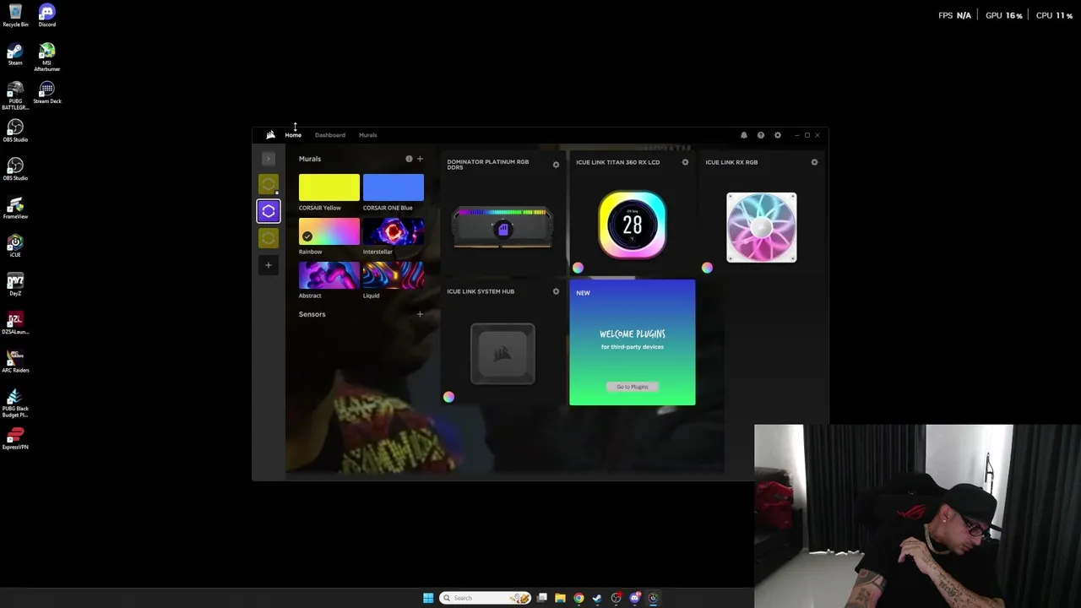Add a sensor with plus icon
Image resolution: width=1081 pixels, height=608 pixels.
click(x=420, y=314)
